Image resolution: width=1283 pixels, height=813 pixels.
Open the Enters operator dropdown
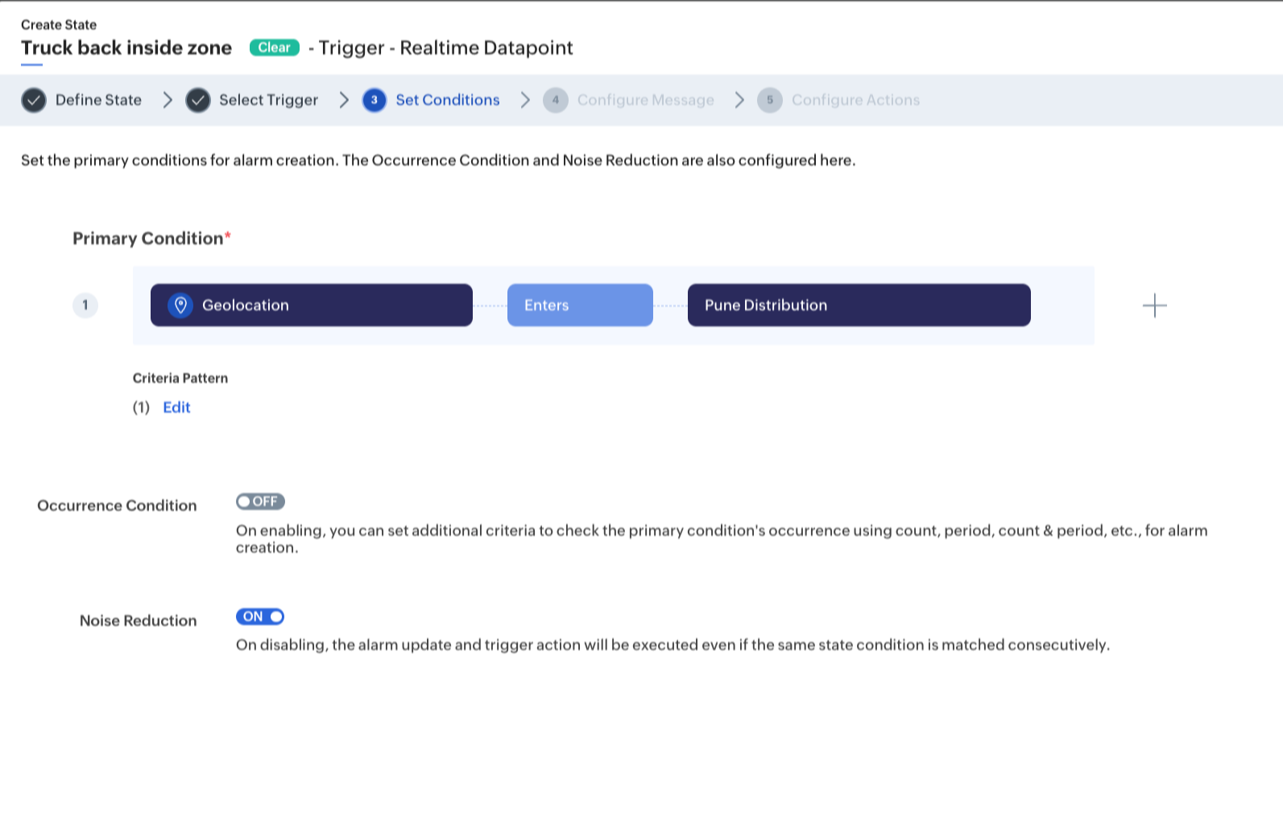point(580,305)
